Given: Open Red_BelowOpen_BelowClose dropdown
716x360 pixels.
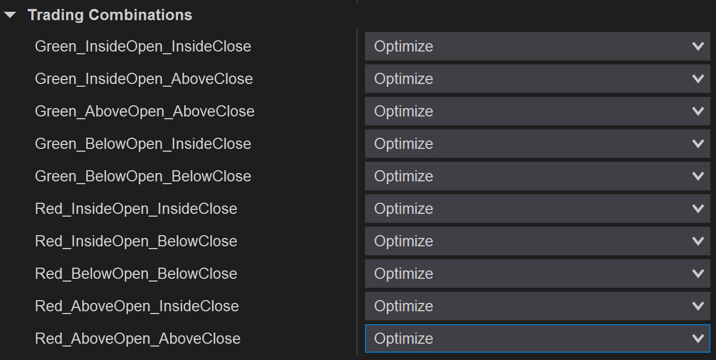Looking at the screenshot, I should (x=537, y=274).
